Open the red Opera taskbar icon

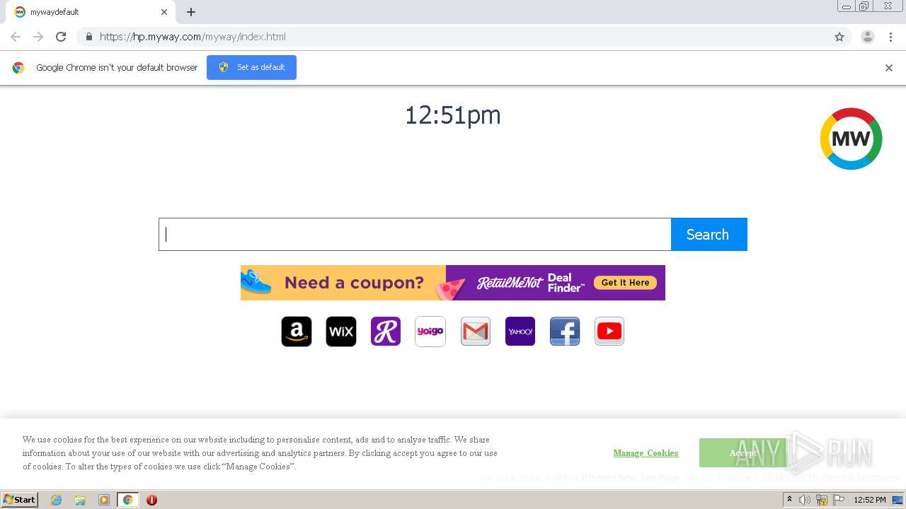tap(151, 500)
